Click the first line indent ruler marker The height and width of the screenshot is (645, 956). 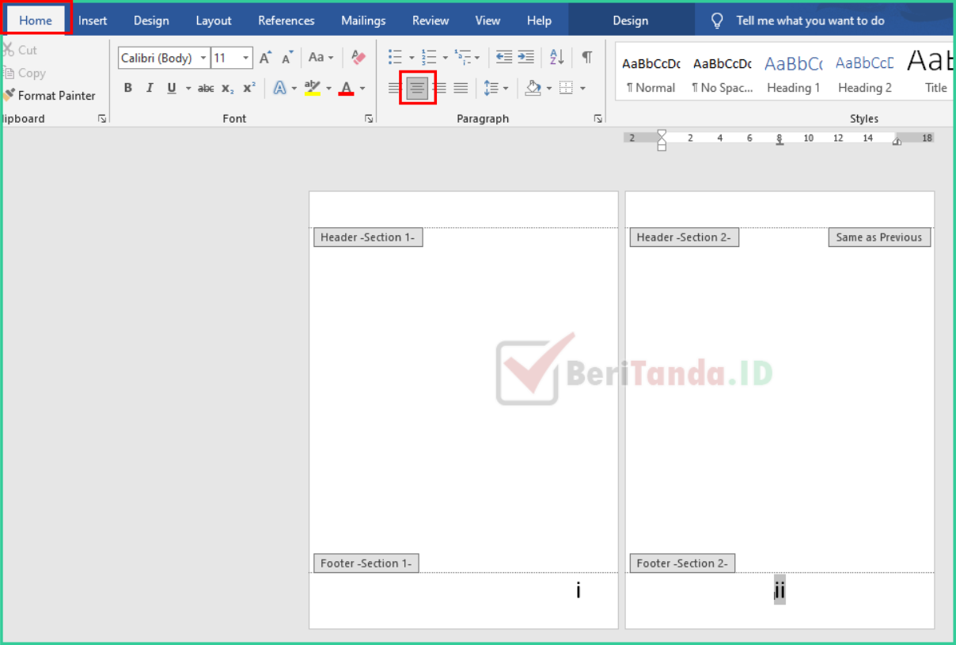tap(662, 134)
